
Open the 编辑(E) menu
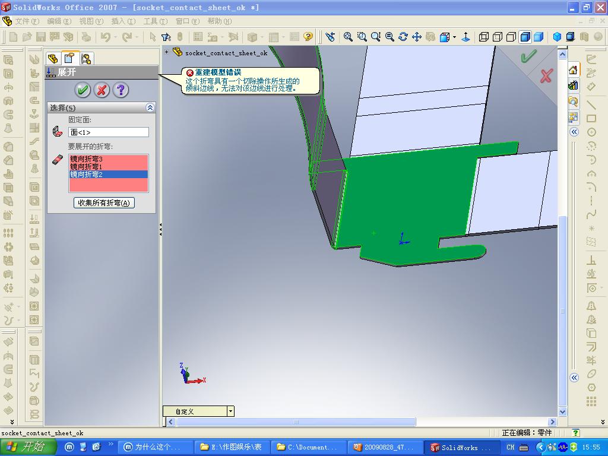[59, 21]
